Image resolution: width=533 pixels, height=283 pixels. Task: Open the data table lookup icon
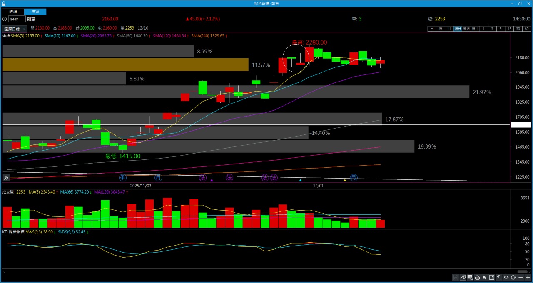point(470,277)
